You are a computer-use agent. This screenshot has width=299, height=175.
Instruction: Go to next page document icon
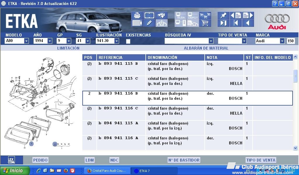click(x=248, y=15)
